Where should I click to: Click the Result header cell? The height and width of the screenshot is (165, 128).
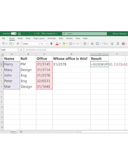coord(99,59)
